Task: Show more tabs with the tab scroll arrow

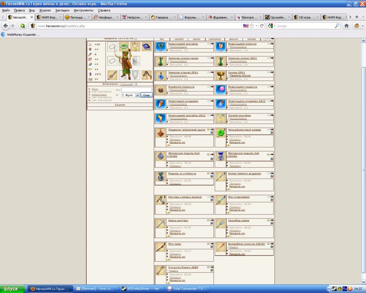Action: tap(350, 17)
